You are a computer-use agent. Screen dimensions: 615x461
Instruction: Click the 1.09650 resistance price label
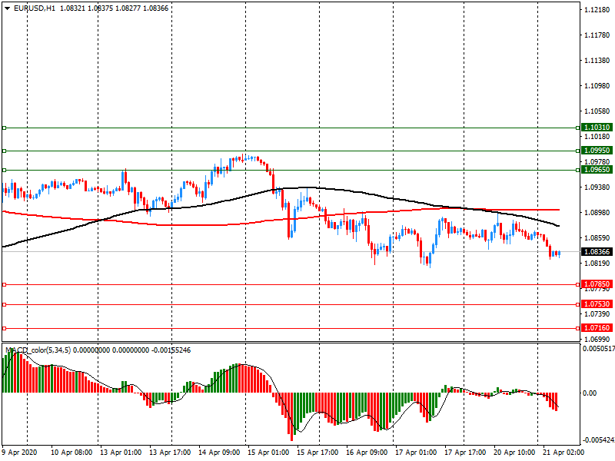[x=597, y=170]
